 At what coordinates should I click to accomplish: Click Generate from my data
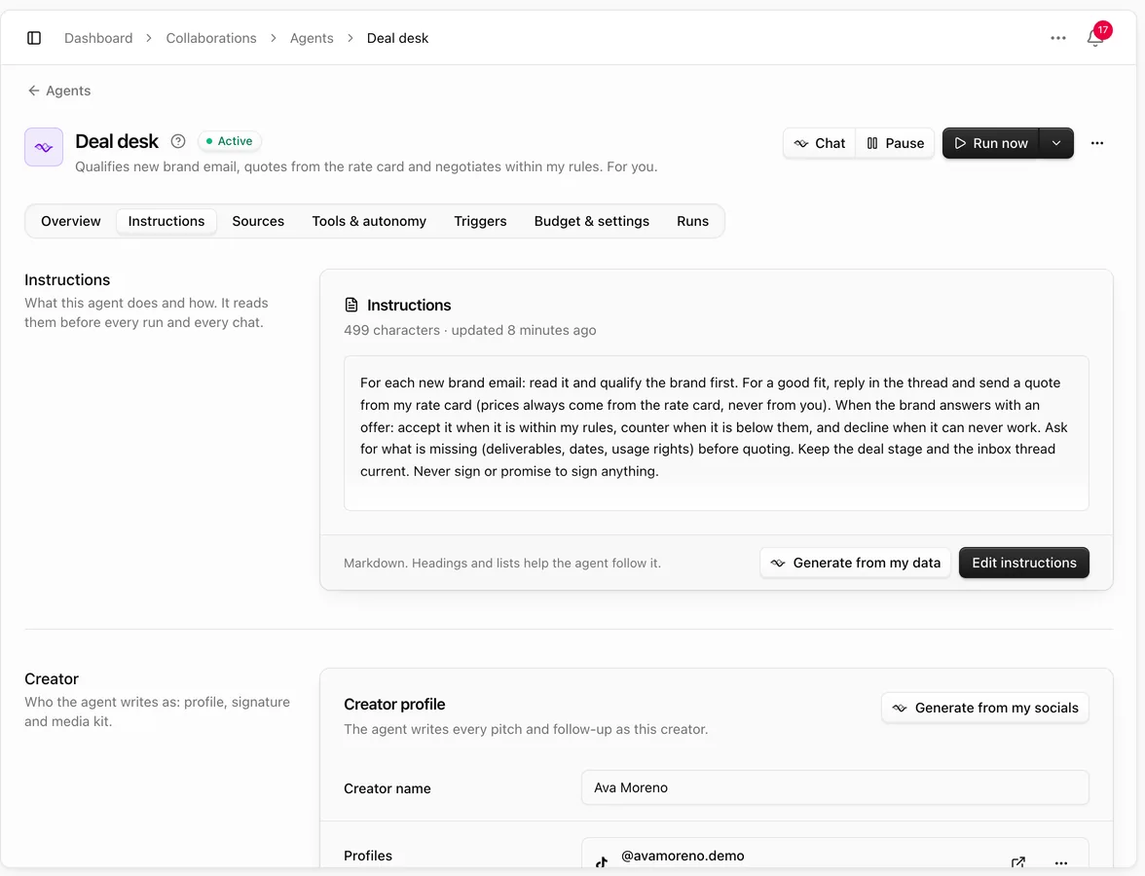[855, 563]
